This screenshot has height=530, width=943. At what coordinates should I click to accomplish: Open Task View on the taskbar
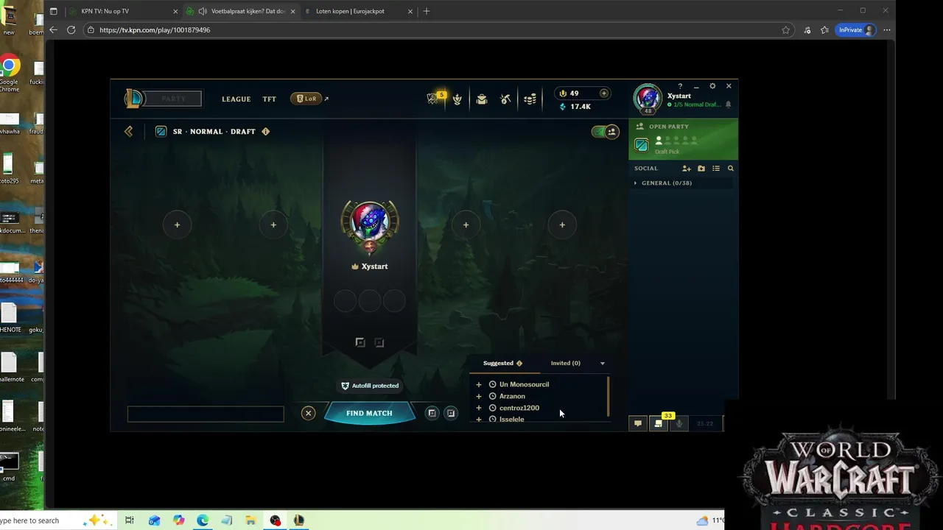pyautogui.click(x=130, y=520)
